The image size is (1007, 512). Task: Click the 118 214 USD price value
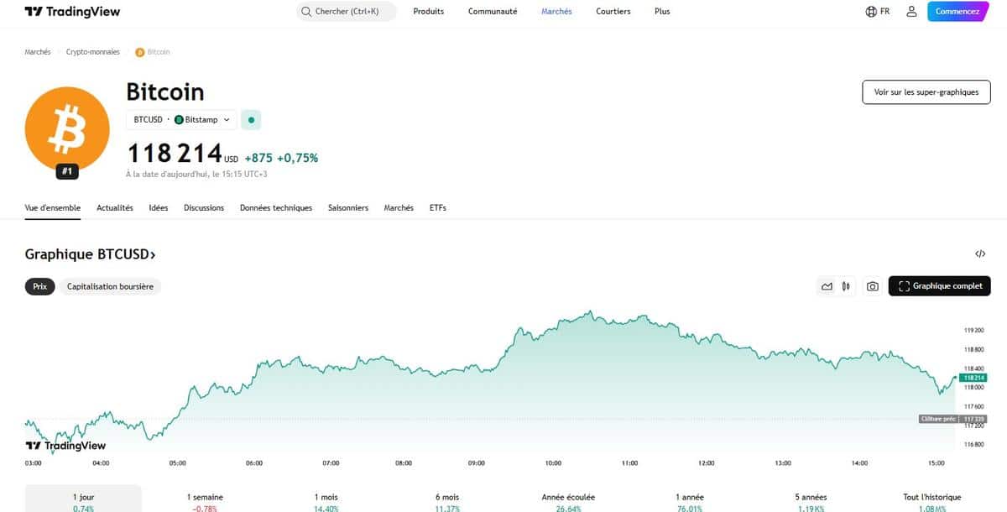tap(183, 154)
